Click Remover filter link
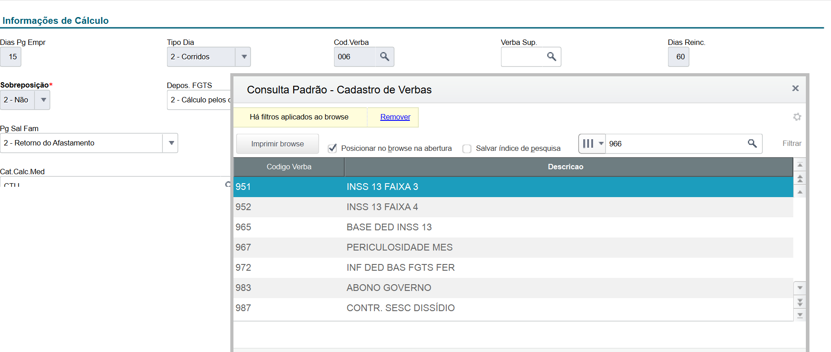Screen dimensions: 831x352 (395, 117)
